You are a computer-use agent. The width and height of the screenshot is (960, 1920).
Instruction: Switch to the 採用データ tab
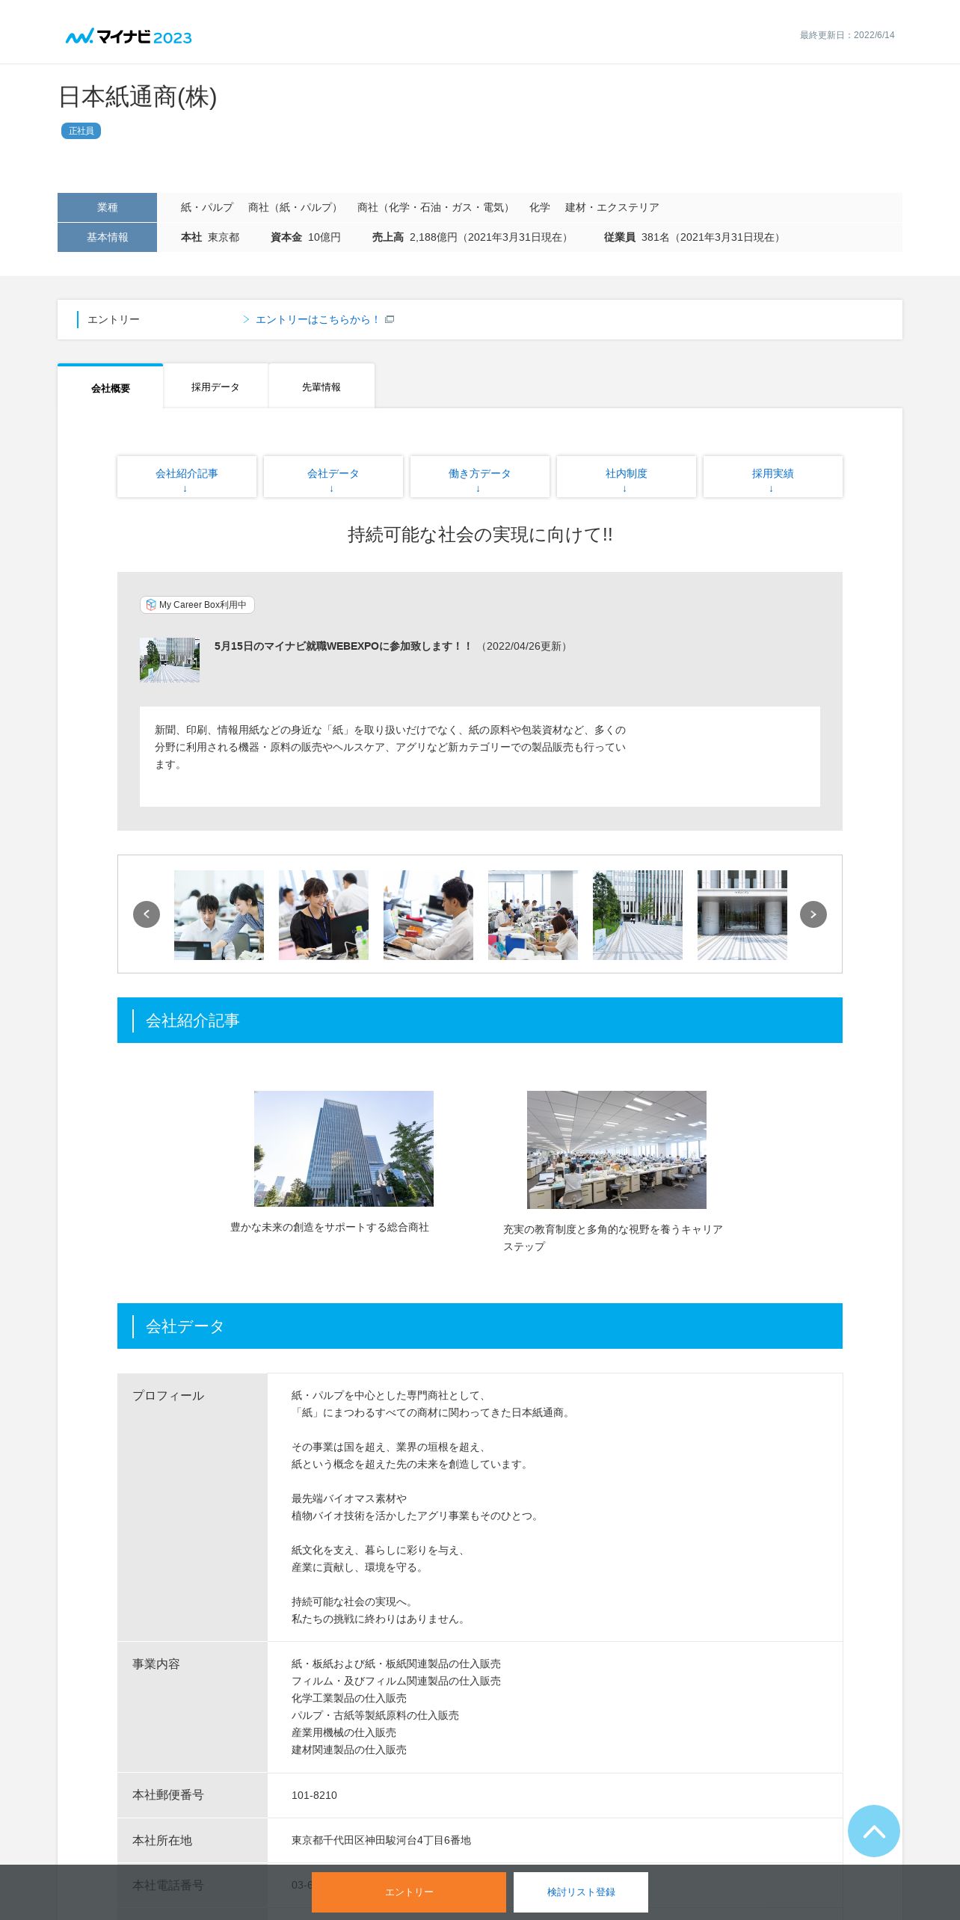(x=215, y=387)
